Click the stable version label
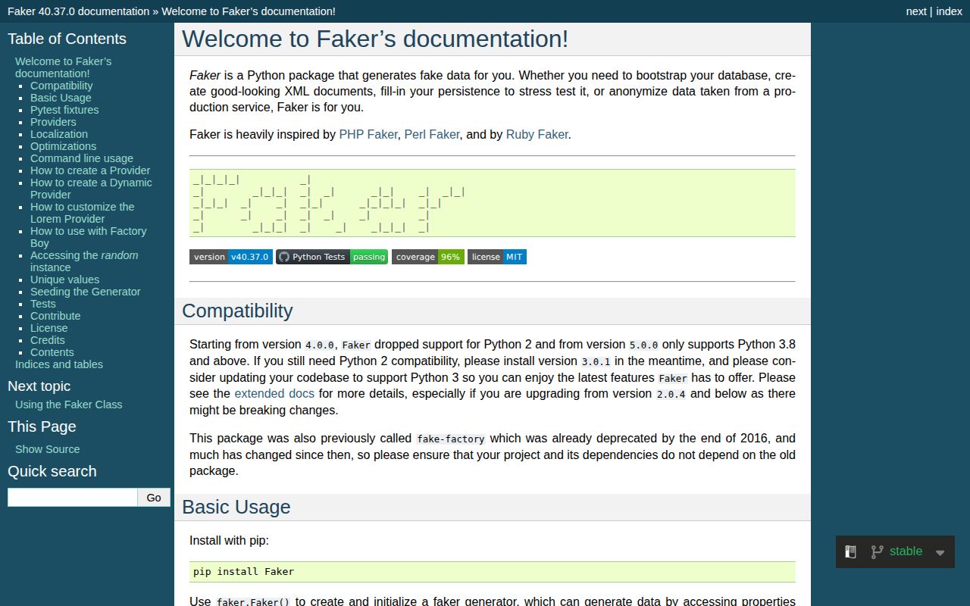Viewport: 970px width, 606px height. coord(906,551)
